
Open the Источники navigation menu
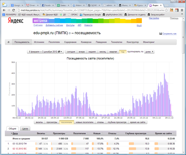coord(39,42)
